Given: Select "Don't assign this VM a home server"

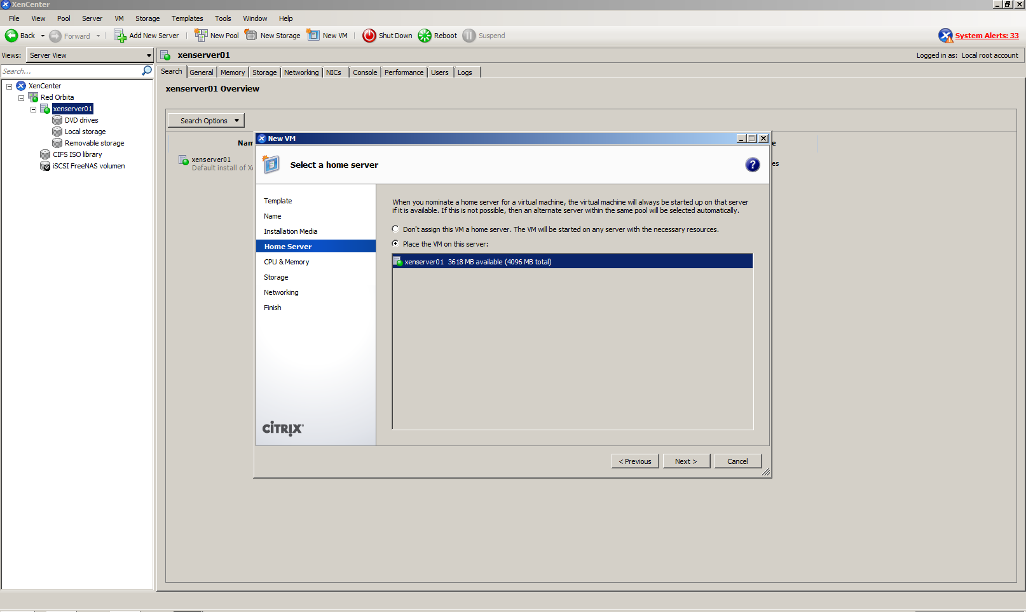Looking at the screenshot, I should tap(395, 229).
